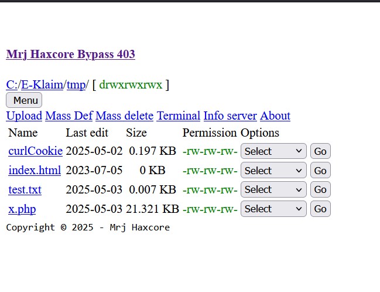The height and width of the screenshot is (292, 380).
Task: Open the Upload menu link
Action: coord(24,116)
